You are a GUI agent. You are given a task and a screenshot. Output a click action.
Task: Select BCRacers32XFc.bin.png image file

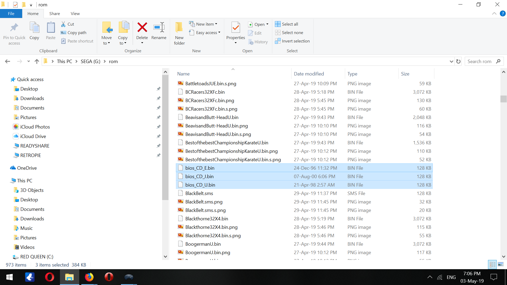click(304, 101)
